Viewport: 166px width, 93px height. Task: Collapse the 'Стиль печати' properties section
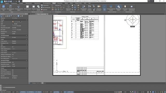point(26,51)
